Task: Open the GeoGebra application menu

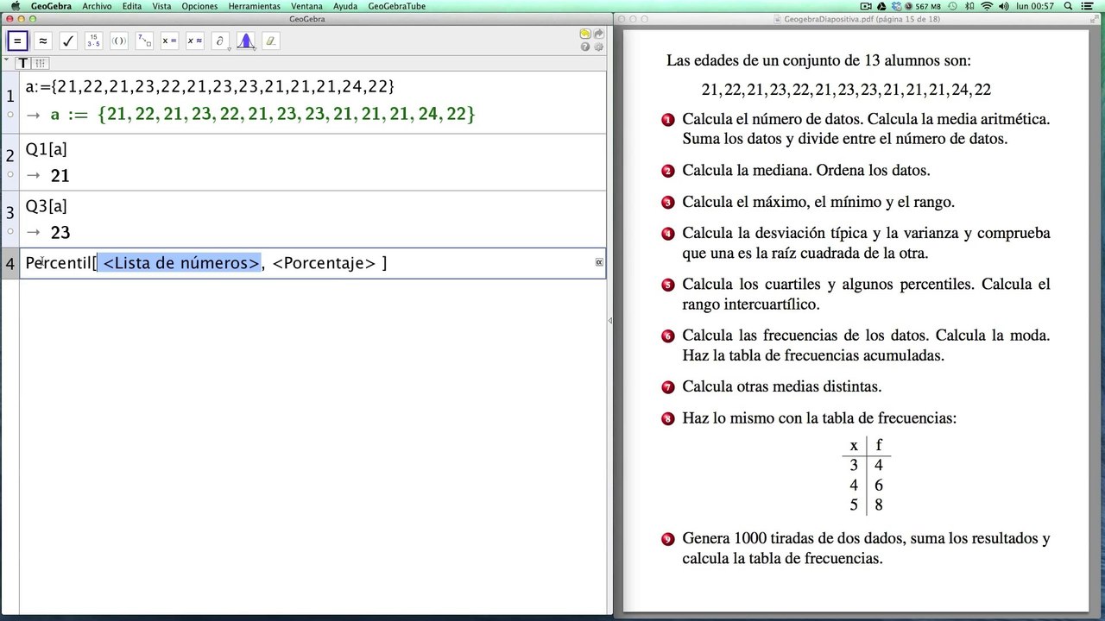Action: click(x=52, y=6)
